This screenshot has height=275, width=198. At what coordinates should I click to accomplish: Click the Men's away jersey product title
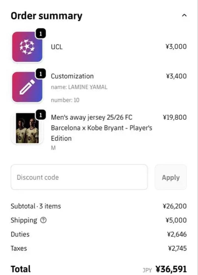(x=101, y=128)
